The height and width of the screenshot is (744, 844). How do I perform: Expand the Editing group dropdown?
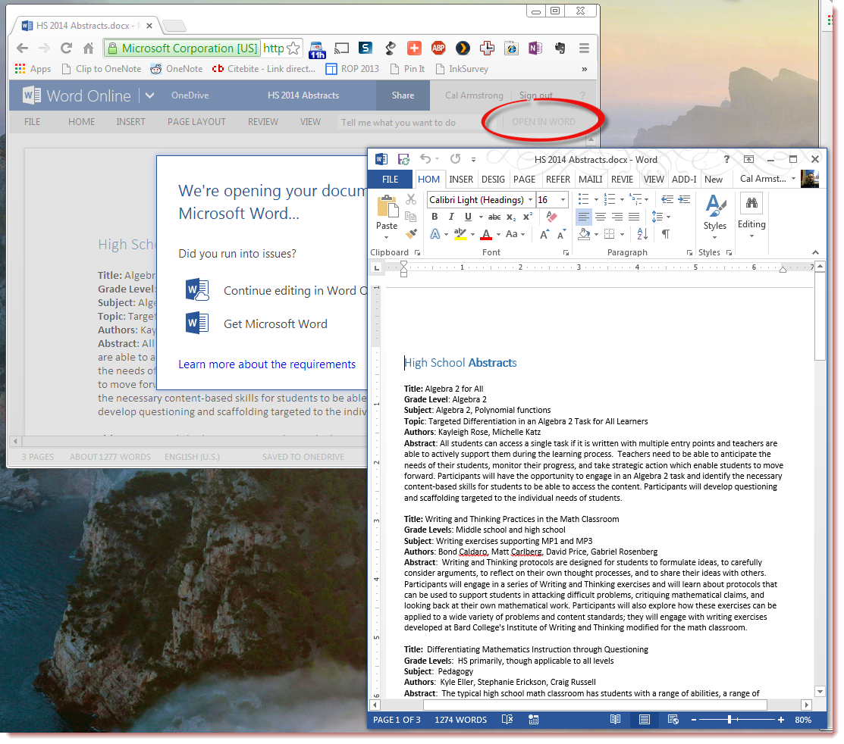click(751, 236)
